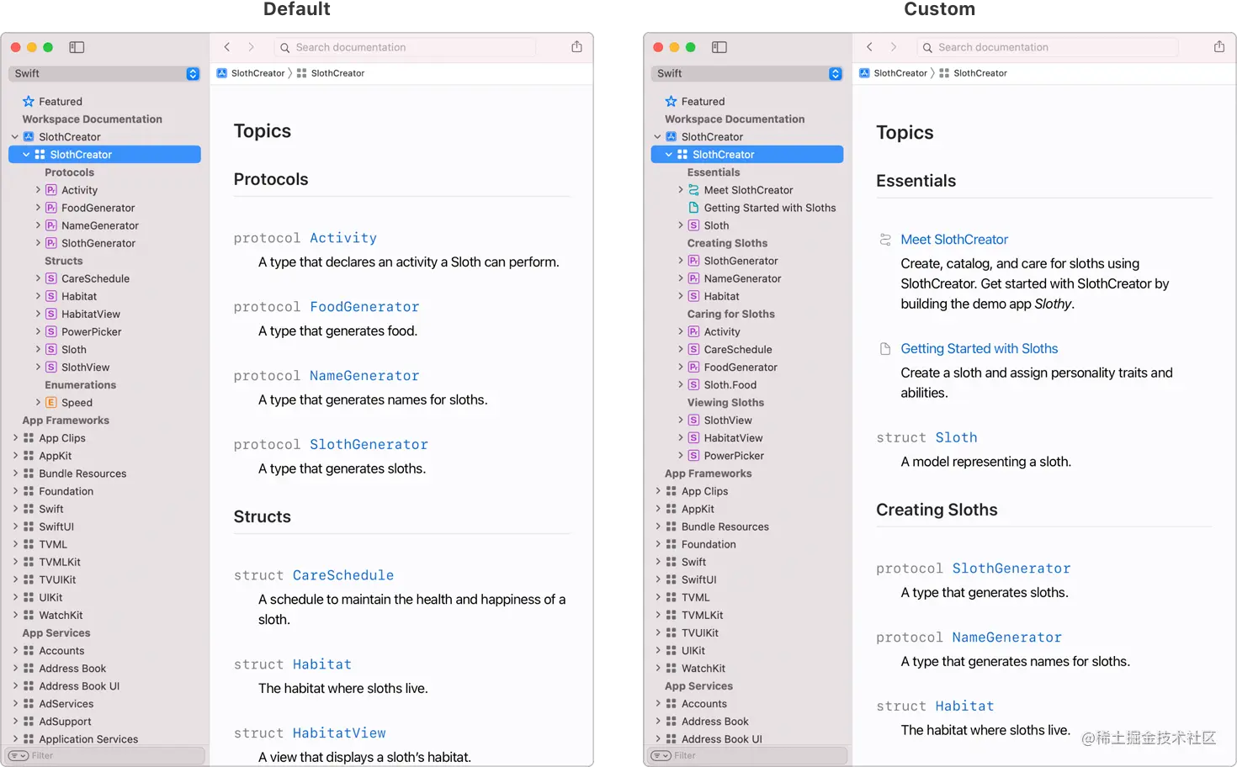Click the Featured star icon in Default sidebar

tap(29, 101)
